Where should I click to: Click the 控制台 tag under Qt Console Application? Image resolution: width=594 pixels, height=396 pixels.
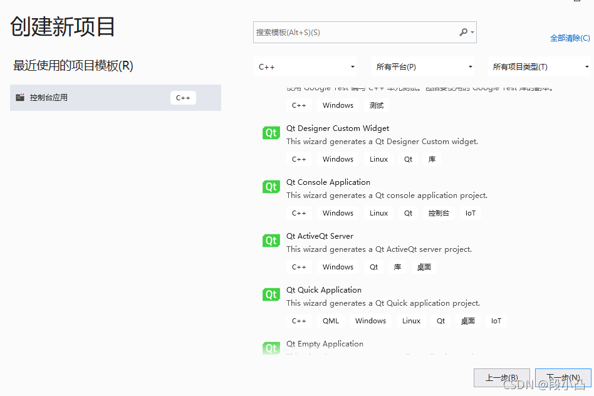click(x=439, y=213)
